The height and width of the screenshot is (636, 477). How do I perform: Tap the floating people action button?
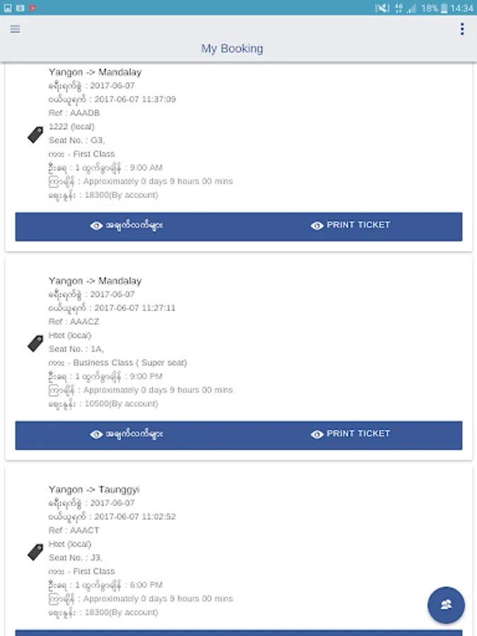point(446,605)
